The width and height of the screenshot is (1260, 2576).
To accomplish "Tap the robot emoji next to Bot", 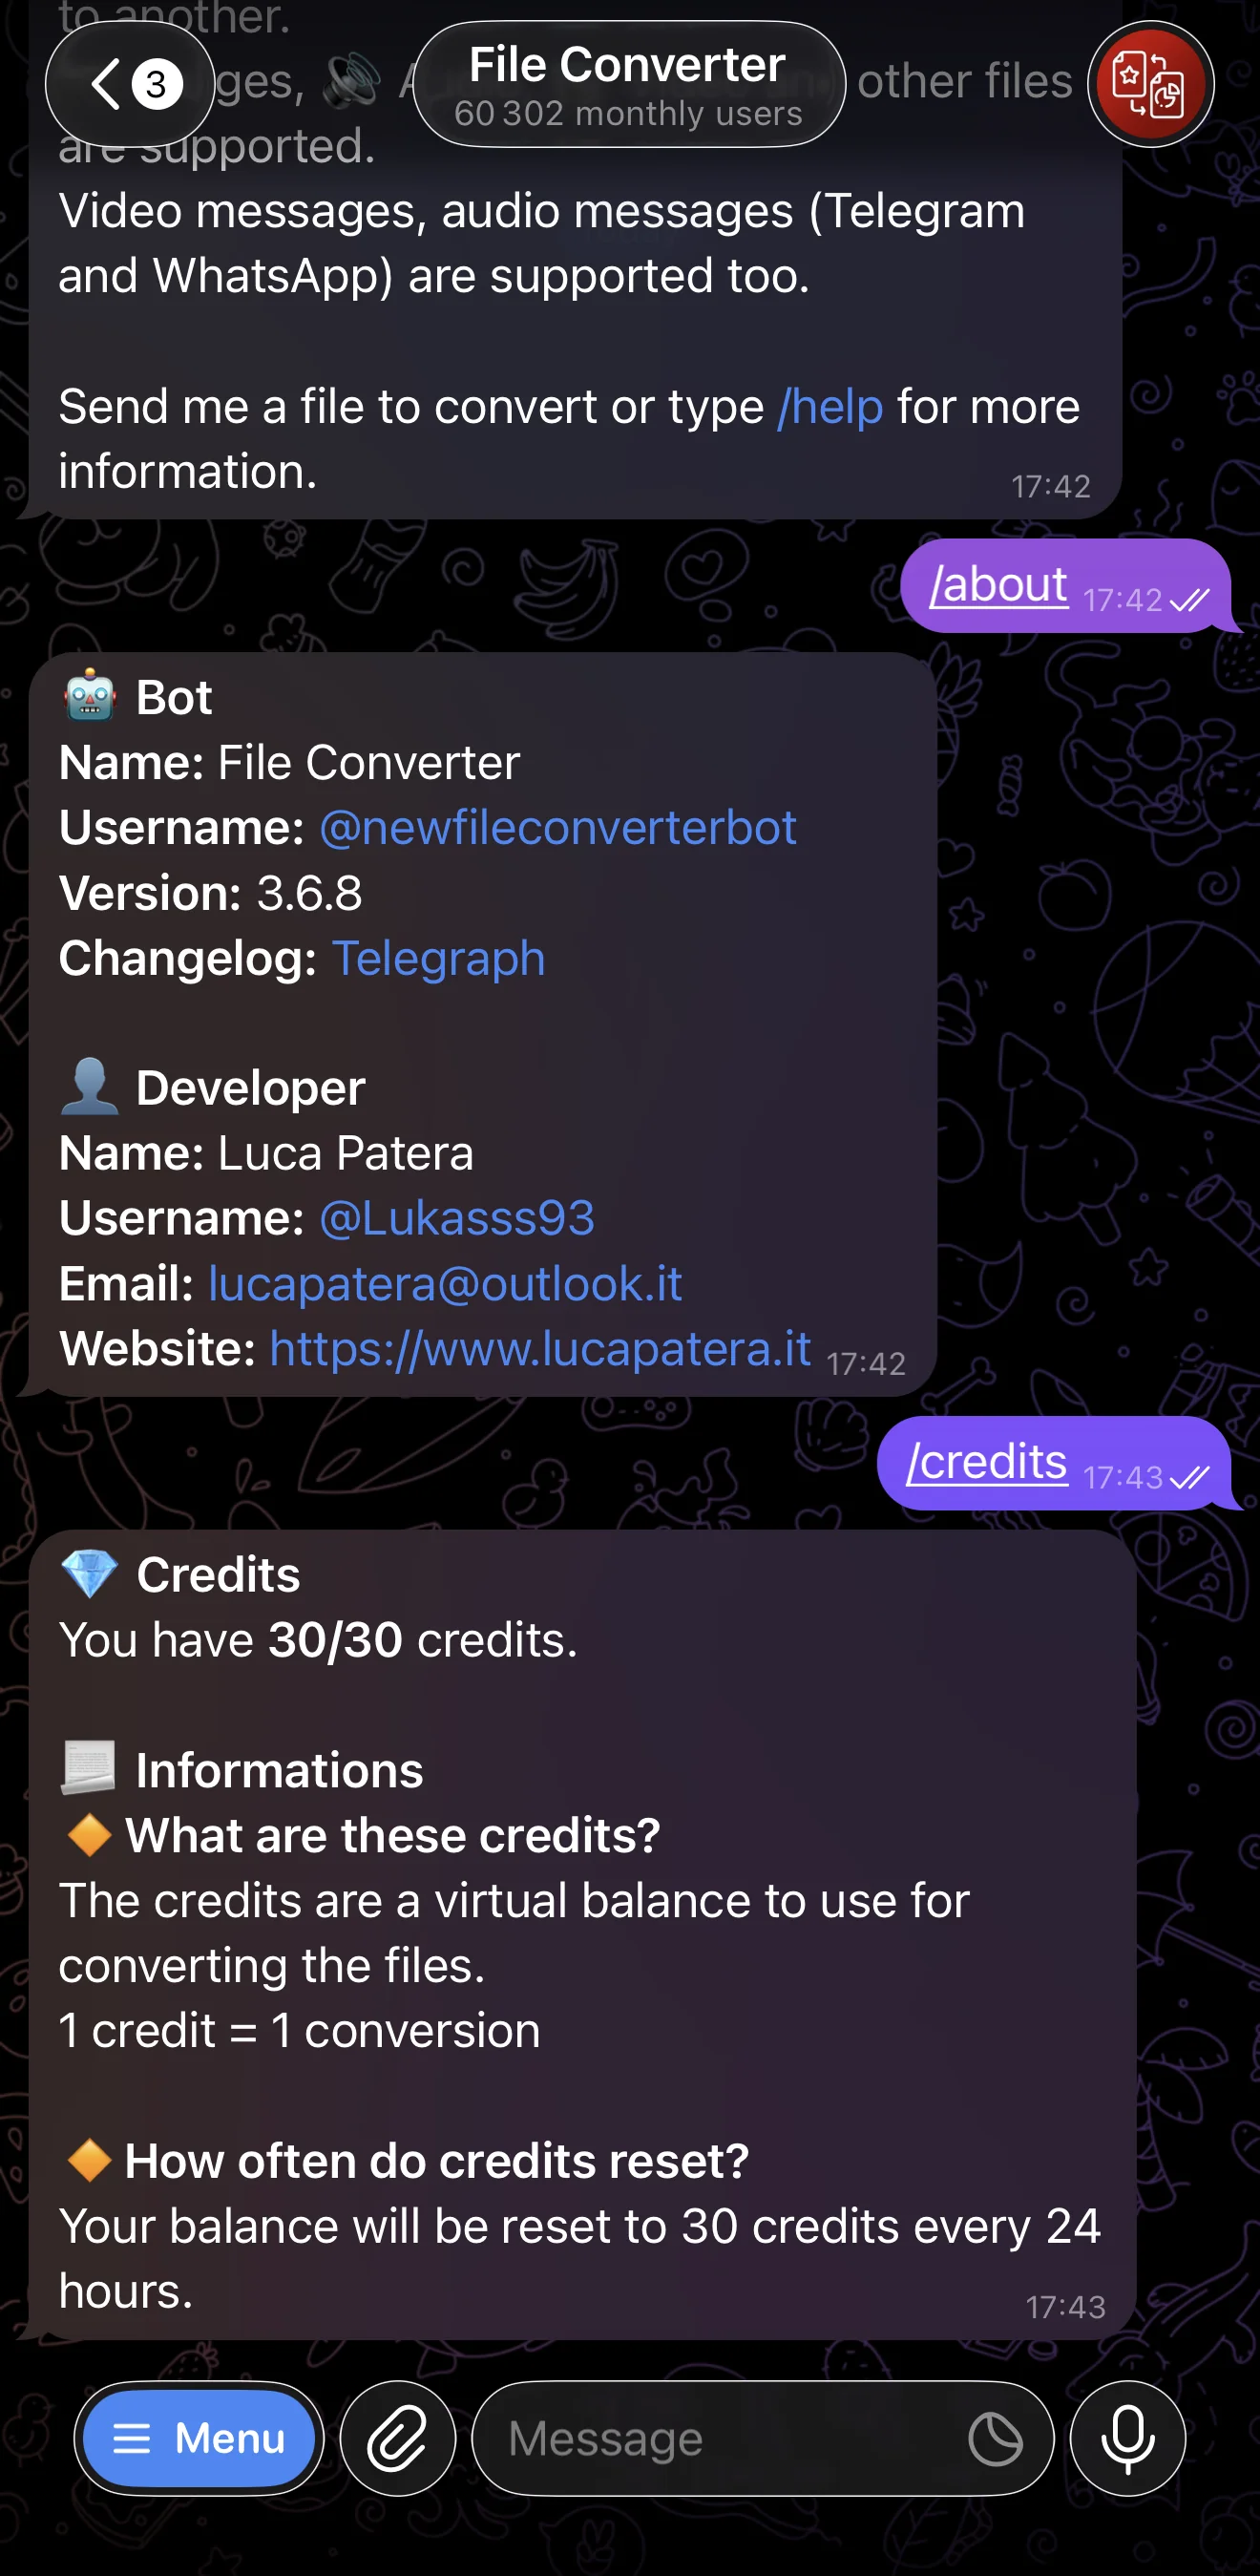I will tap(90, 695).
